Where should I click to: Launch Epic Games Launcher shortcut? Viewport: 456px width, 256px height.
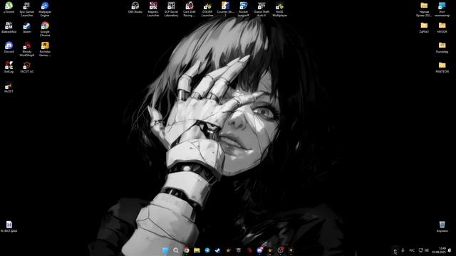27,9
